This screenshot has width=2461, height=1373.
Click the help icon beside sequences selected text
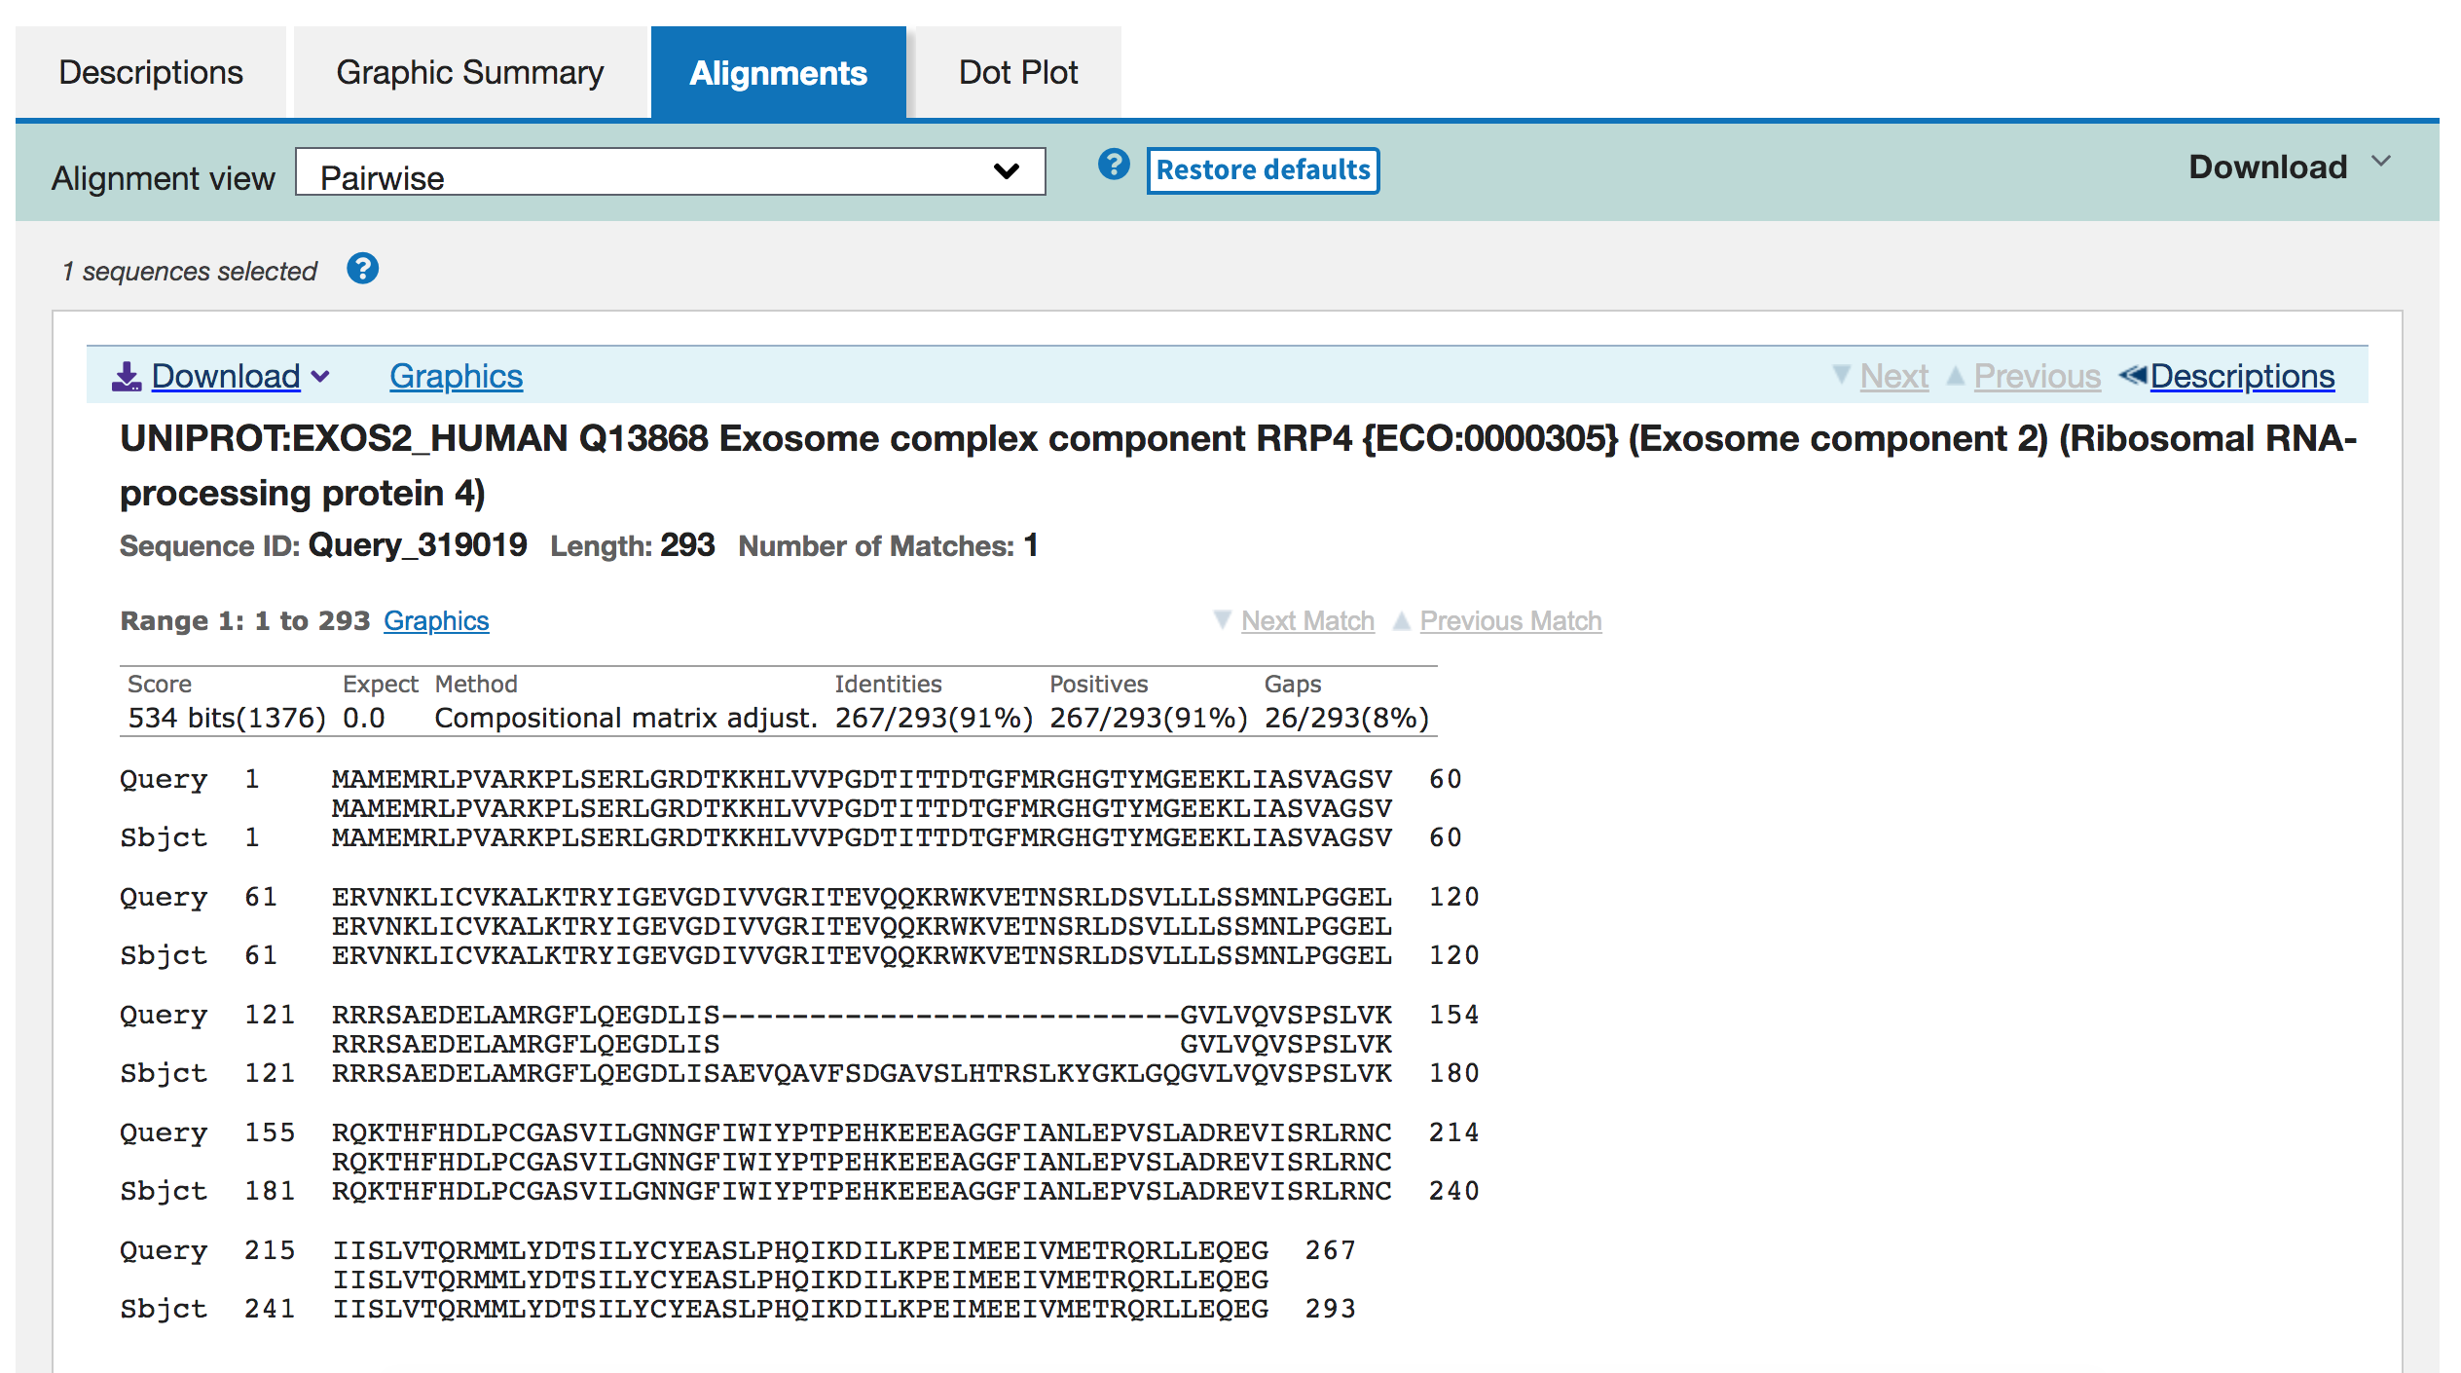coord(362,269)
